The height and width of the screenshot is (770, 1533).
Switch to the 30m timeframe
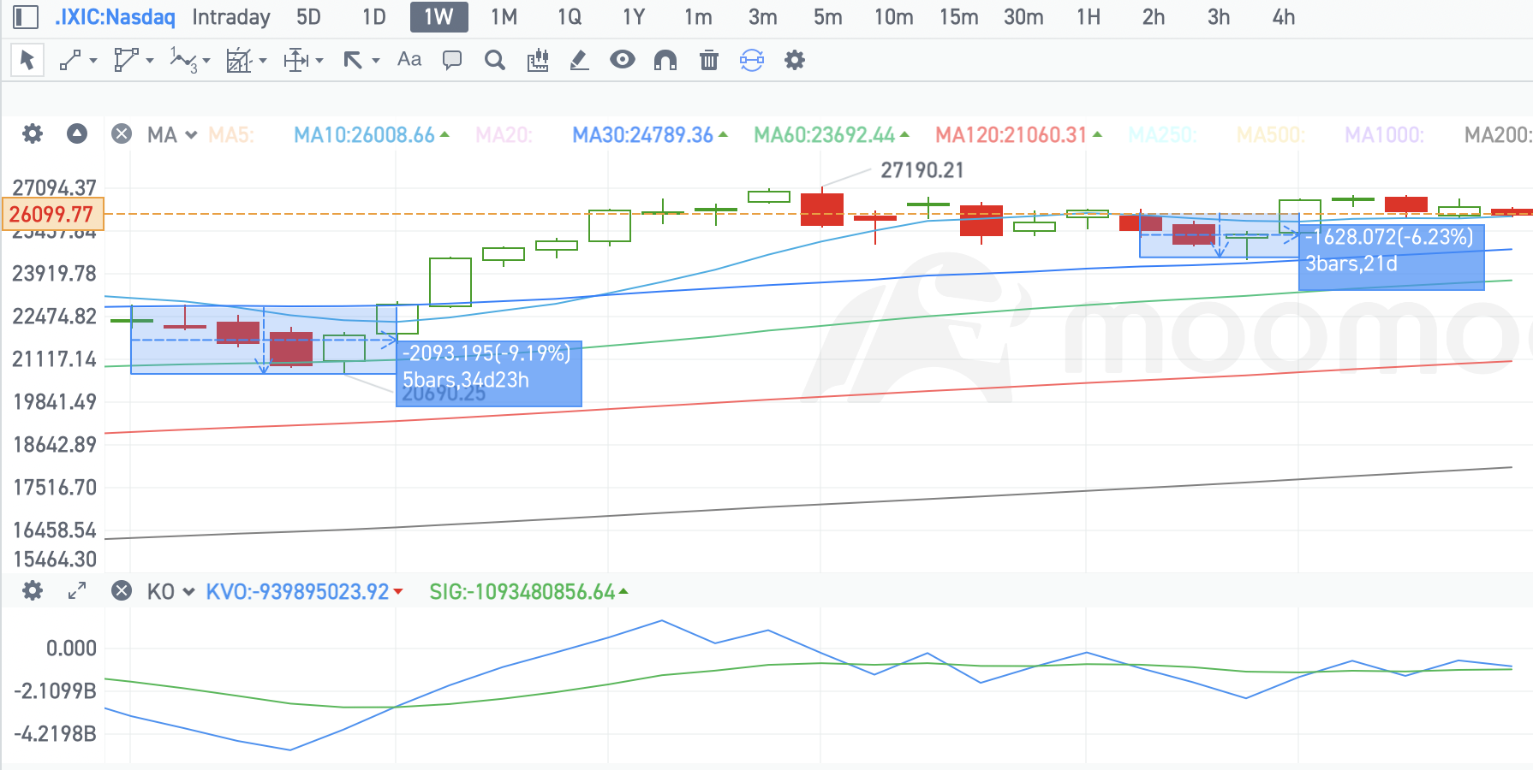[1023, 17]
